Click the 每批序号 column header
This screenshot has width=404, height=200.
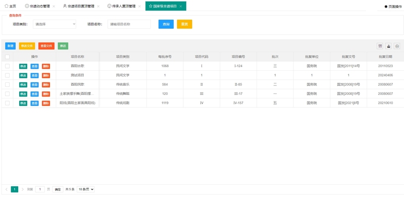pyautogui.click(x=165, y=57)
